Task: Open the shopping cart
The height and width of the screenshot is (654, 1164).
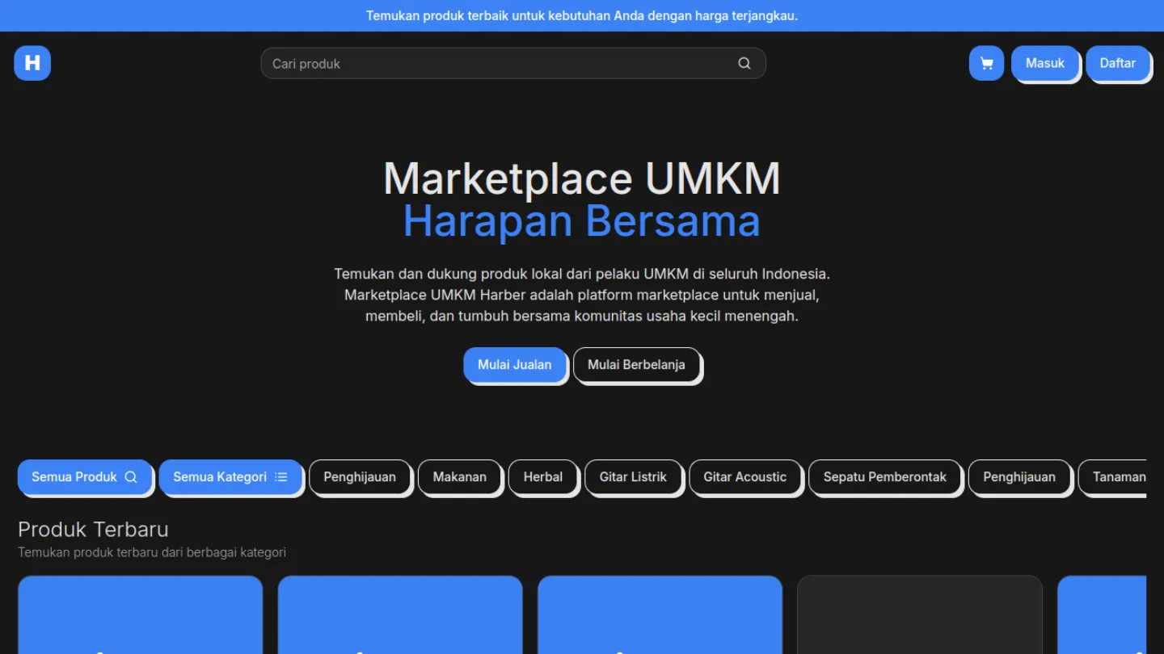Action: (986, 63)
